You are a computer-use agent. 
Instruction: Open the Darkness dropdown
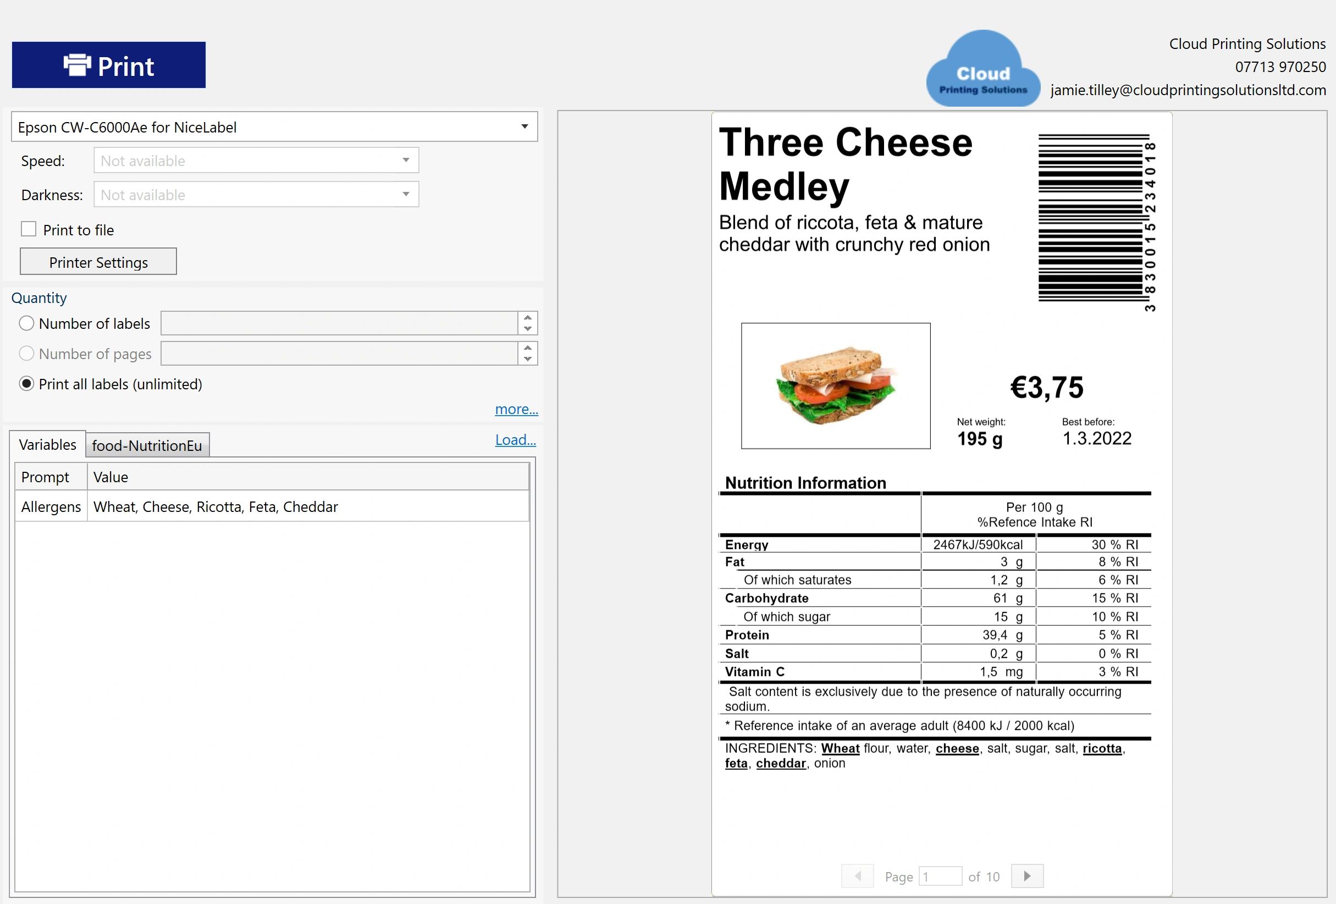pyautogui.click(x=406, y=194)
